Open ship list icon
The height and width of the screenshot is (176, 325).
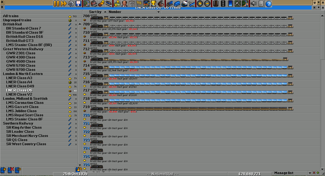[x=184, y=3]
